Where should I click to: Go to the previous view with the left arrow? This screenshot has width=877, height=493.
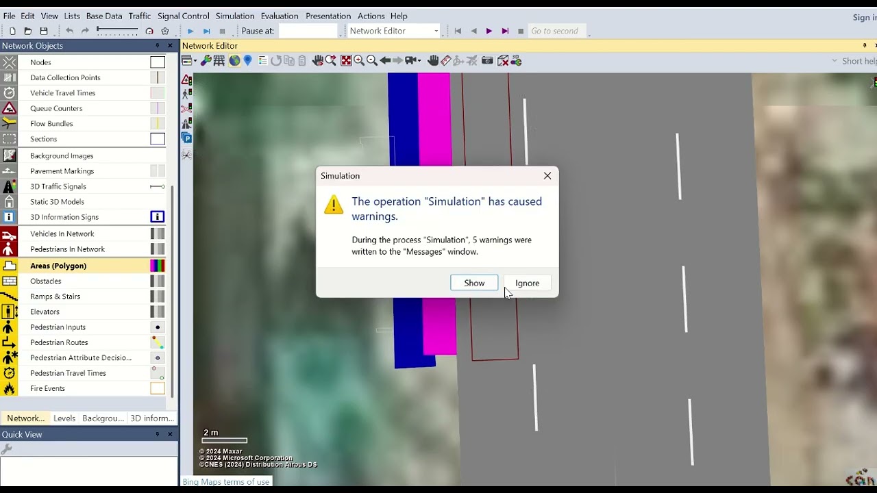(386, 60)
